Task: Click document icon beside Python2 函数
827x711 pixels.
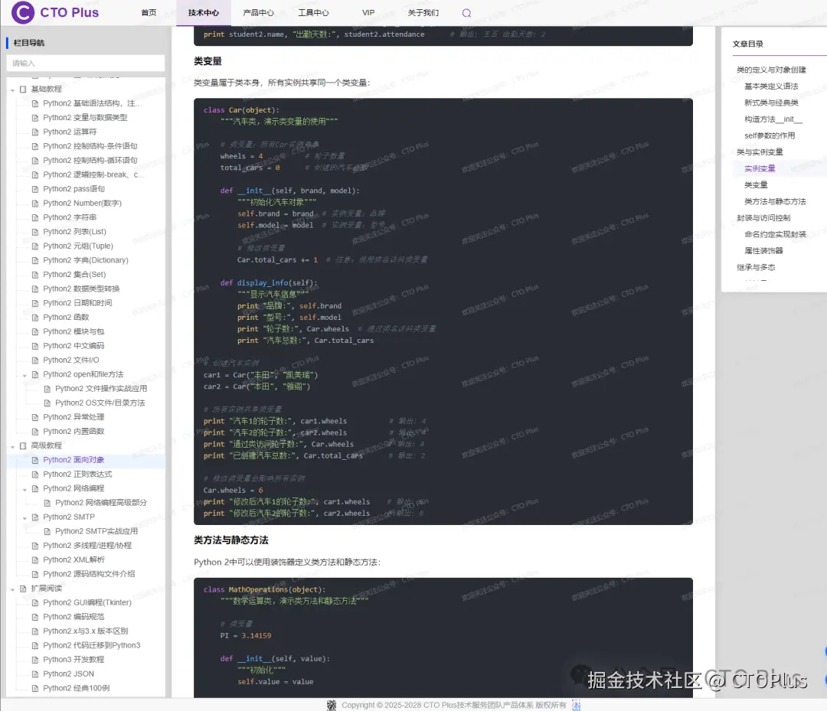Action: click(35, 318)
